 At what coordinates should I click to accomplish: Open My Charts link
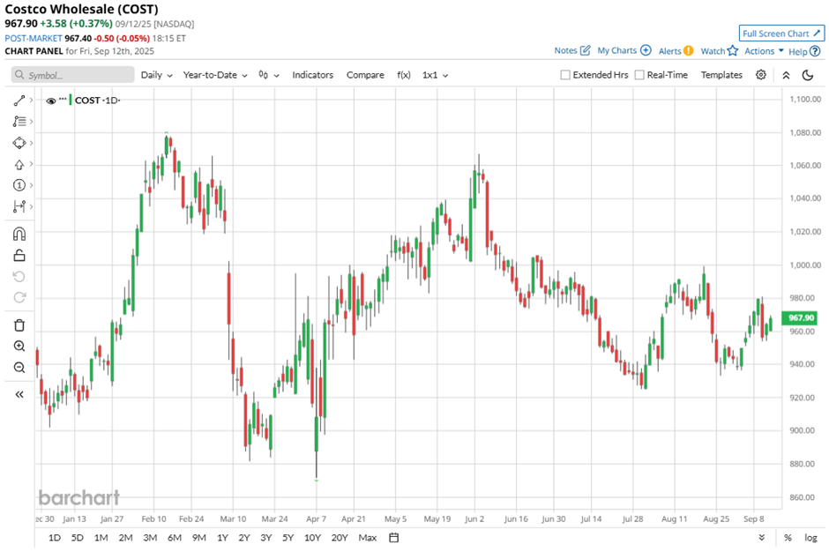click(x=624, y=51)
